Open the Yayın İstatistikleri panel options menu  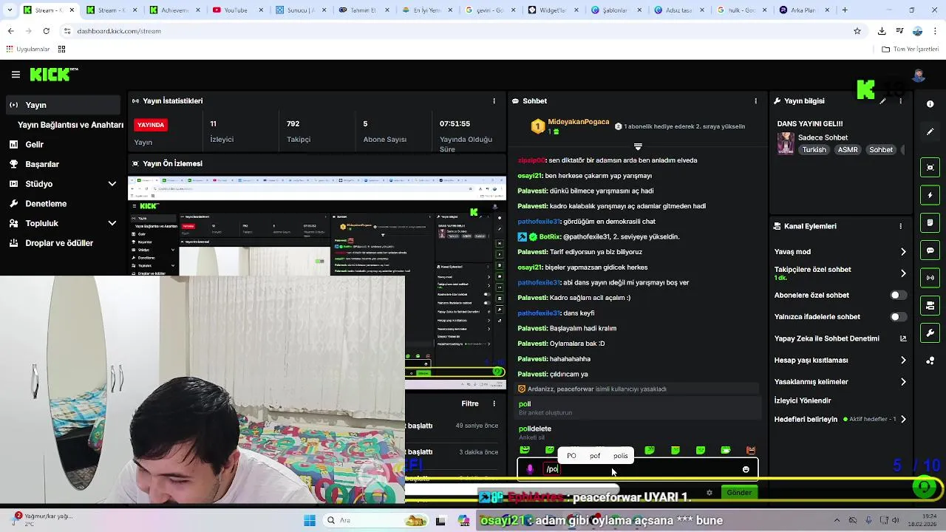coord(494,101)
